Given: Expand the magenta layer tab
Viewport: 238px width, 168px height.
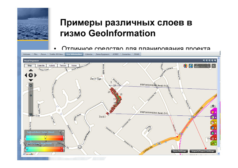Looking at the screenshot, I should [x=213, y=112].
